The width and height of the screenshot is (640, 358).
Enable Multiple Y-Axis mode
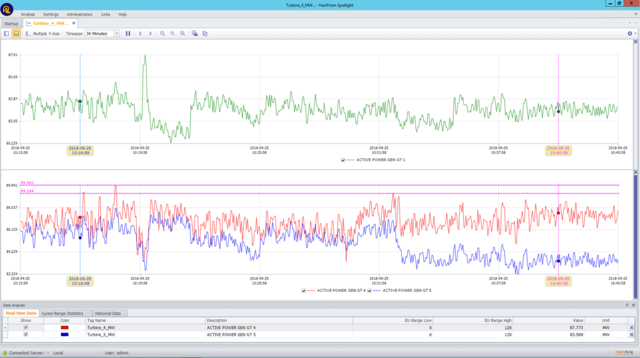point(42,34)
